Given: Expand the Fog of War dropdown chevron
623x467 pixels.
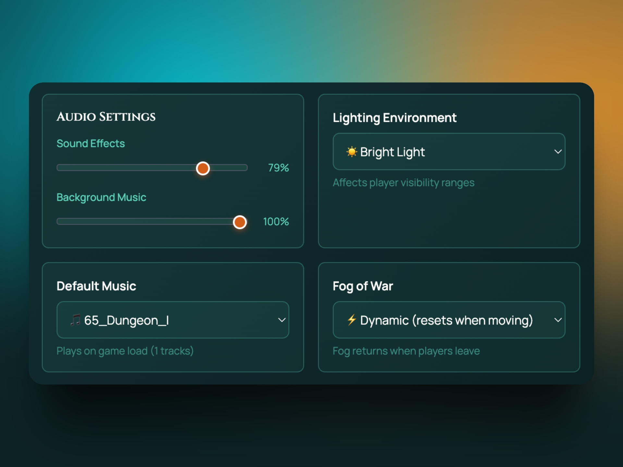Looking at the screenshot, I should pyautogui.click(x=558, y=320).
